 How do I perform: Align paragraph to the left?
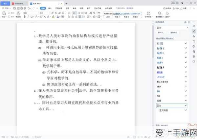click(69, 17)
